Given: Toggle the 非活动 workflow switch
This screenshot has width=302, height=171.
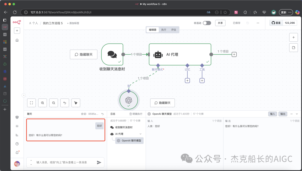Looking at the screenshot, I should 207,23.
